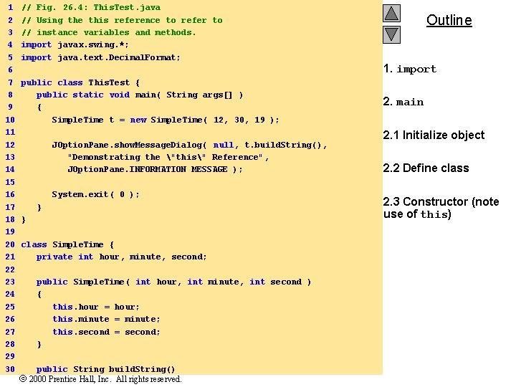Click the Prentice Hall copyright notice
Image resolution: width=516 pixels, height=387 pixels.
[100, 379]
